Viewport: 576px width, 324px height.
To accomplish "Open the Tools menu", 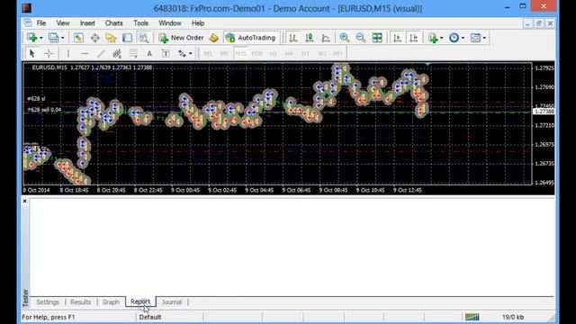I will (x=140, y=23).
